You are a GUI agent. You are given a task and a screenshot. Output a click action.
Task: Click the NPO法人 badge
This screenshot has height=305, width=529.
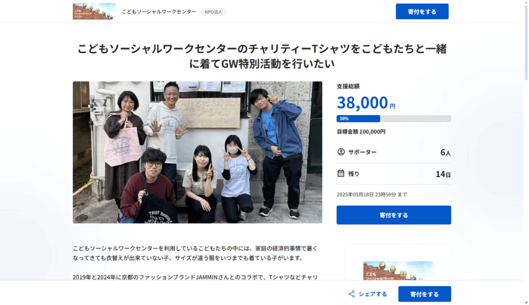(213, 12)
